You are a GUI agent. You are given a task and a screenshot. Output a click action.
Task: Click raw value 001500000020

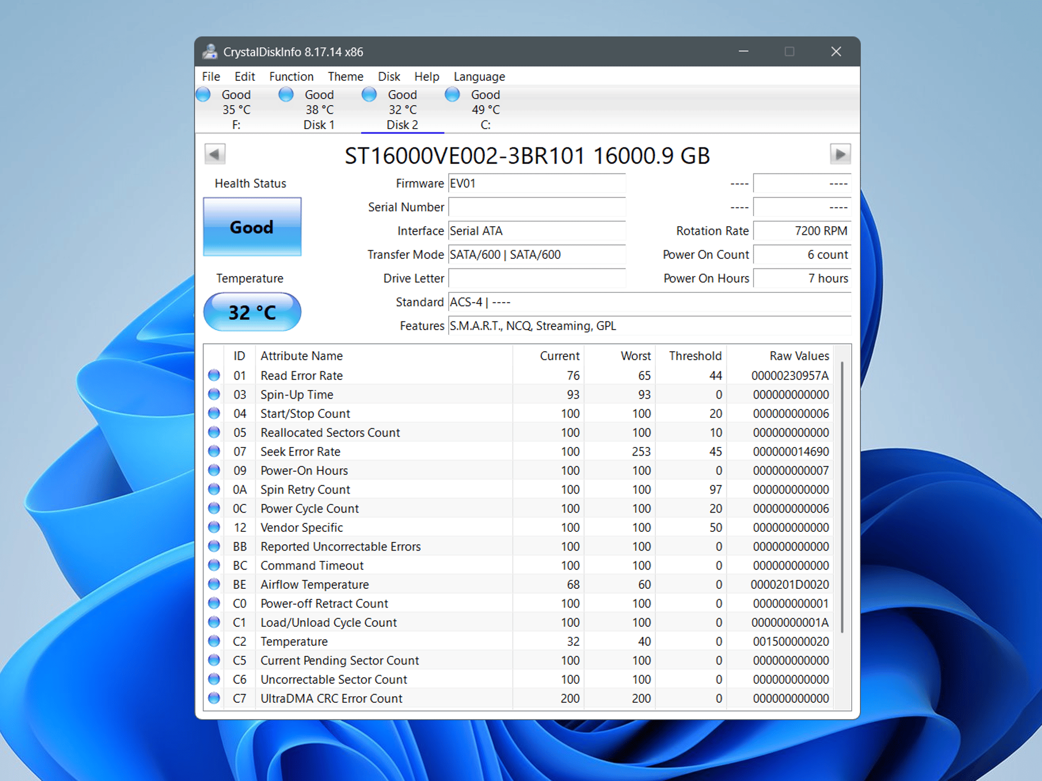[x=791, y=641]
